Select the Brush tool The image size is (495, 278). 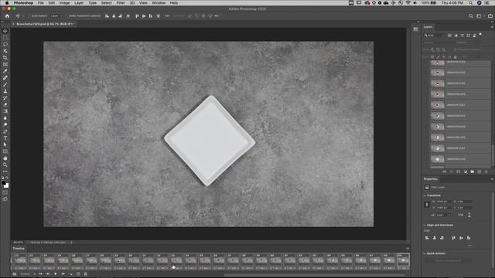tap(5, 84)
